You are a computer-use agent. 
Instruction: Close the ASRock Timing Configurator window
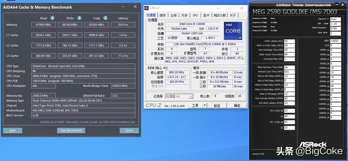point(343,5)
